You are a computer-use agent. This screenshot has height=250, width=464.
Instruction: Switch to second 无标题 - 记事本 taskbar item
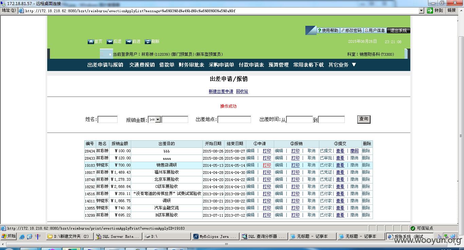360,236
